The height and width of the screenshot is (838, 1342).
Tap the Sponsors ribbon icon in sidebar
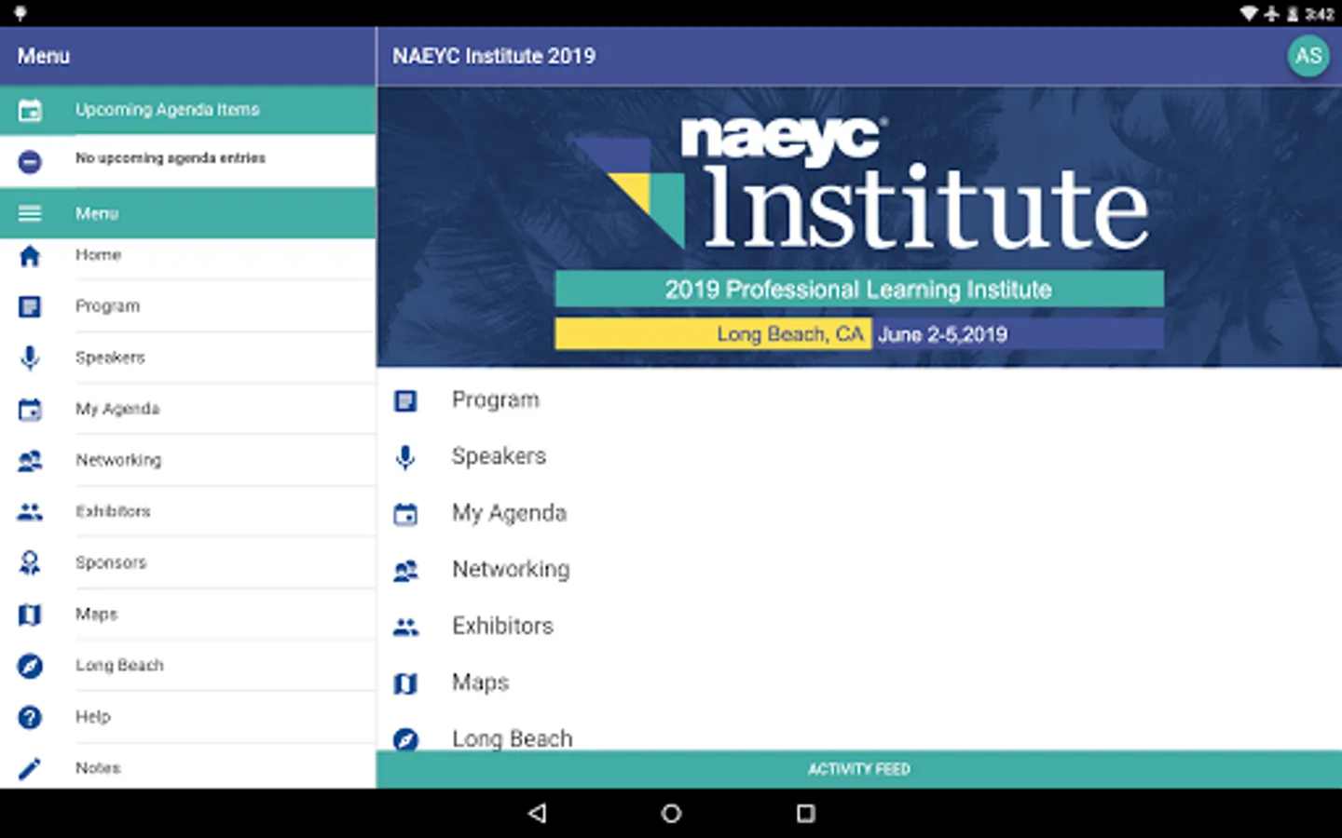point(30,562)
